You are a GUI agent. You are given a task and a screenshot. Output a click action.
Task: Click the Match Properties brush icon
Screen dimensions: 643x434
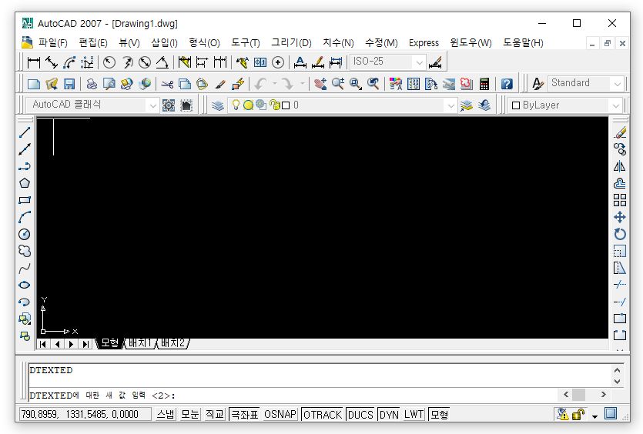pos(220,84)
